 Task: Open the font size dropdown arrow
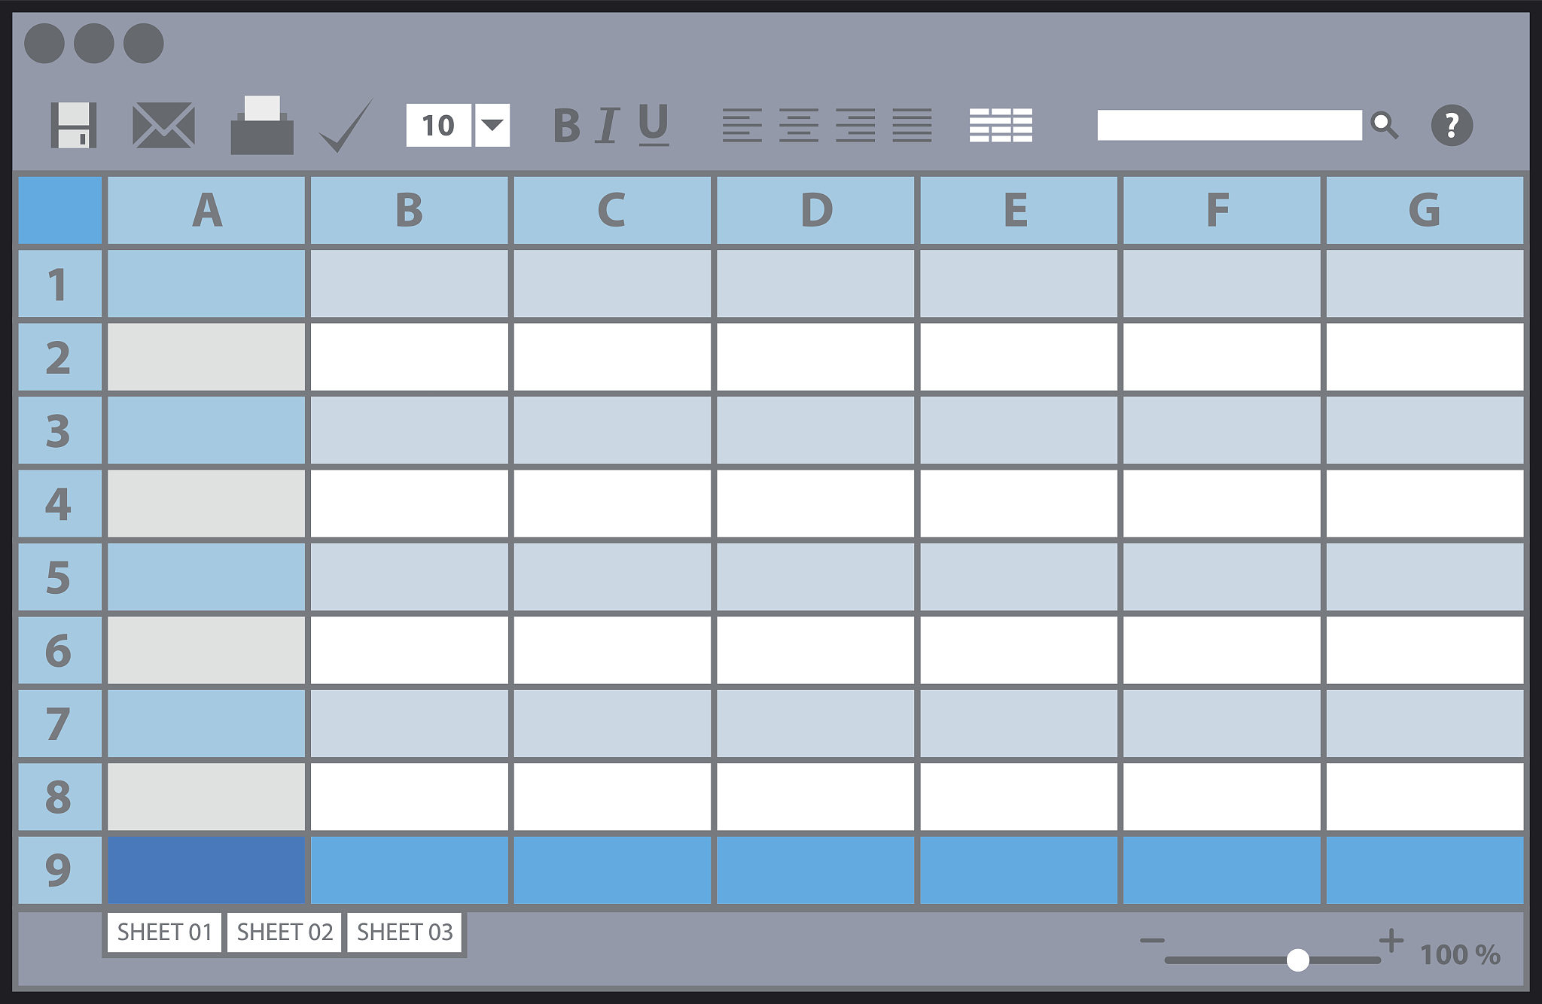492,125
